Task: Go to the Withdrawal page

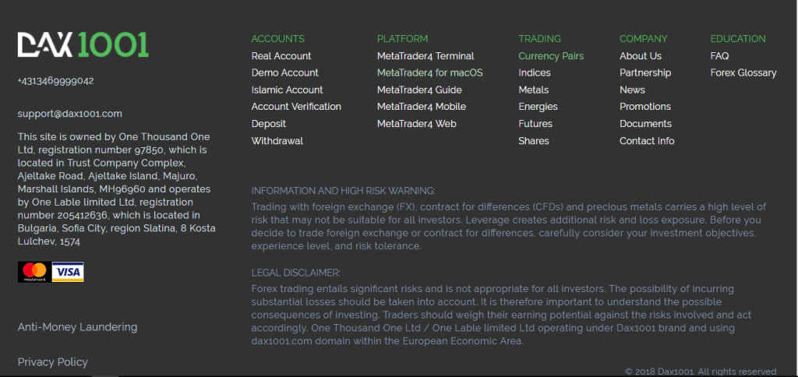Action: coord(277,141)
